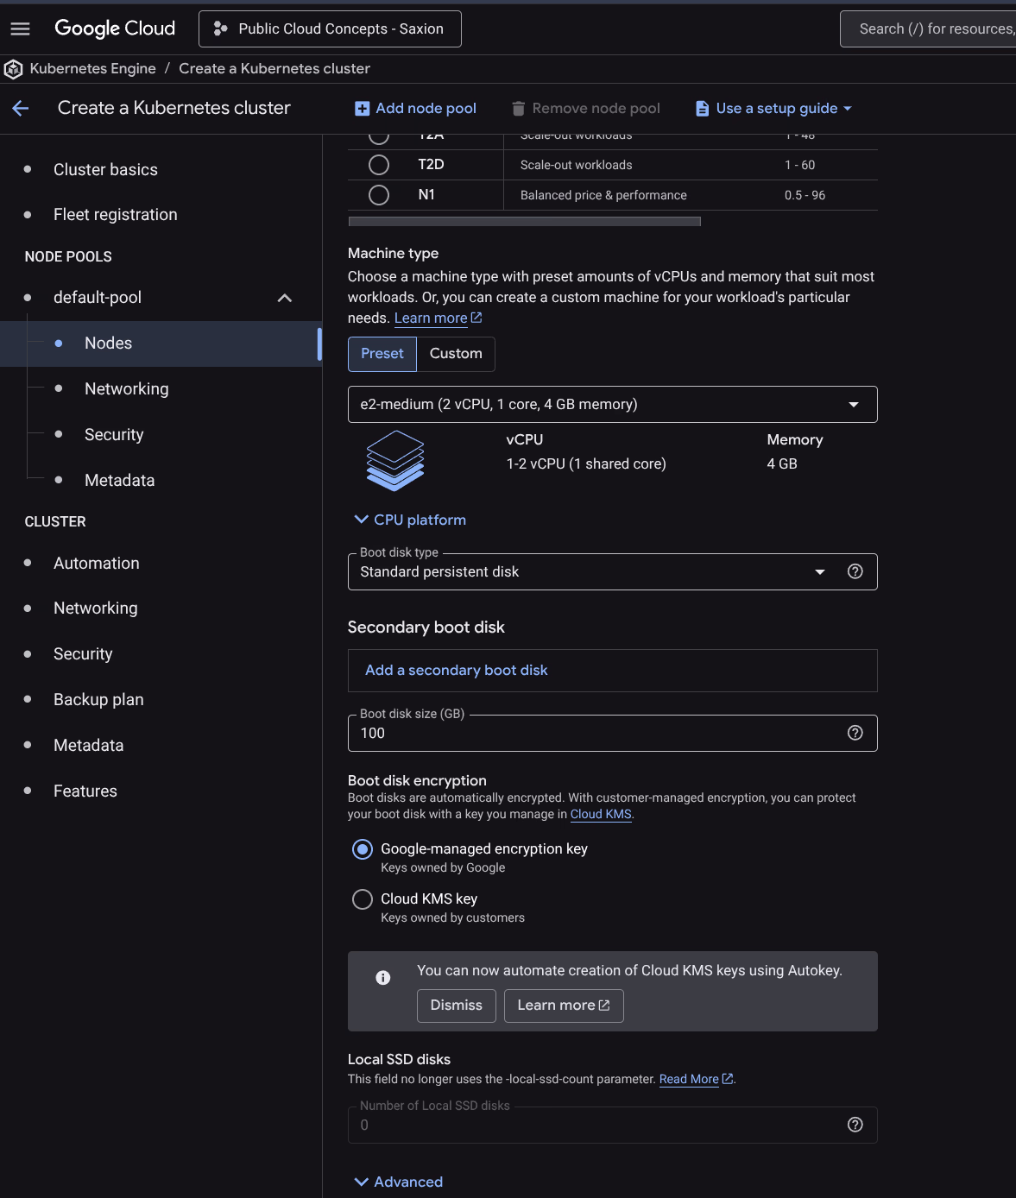Switch to the Custom machine type tab
The height and width of the screenshot is (1198, 1016).
456,354
